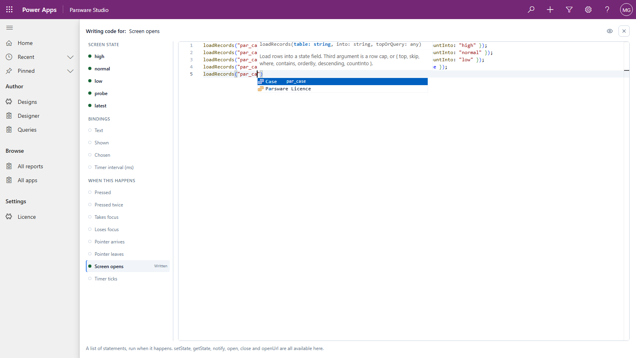
Task: Select the high screen state field
Action: (128, 56)
